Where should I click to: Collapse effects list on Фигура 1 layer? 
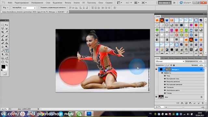click(x=204, y=69)
